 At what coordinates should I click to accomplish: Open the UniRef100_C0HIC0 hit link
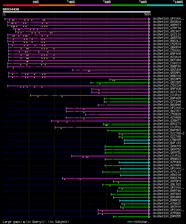(167, 63)
